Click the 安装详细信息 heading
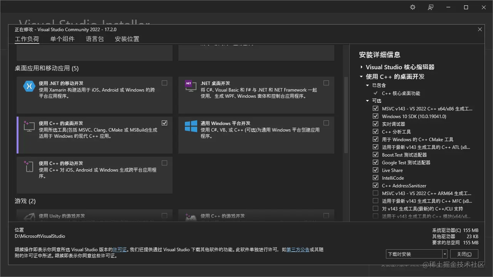 [380, 55]
